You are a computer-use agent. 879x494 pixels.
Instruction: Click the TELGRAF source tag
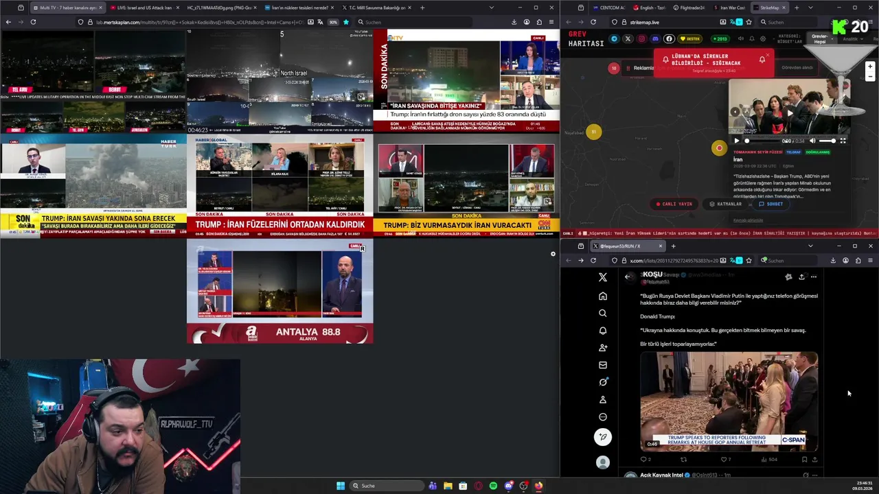[793, 152]
